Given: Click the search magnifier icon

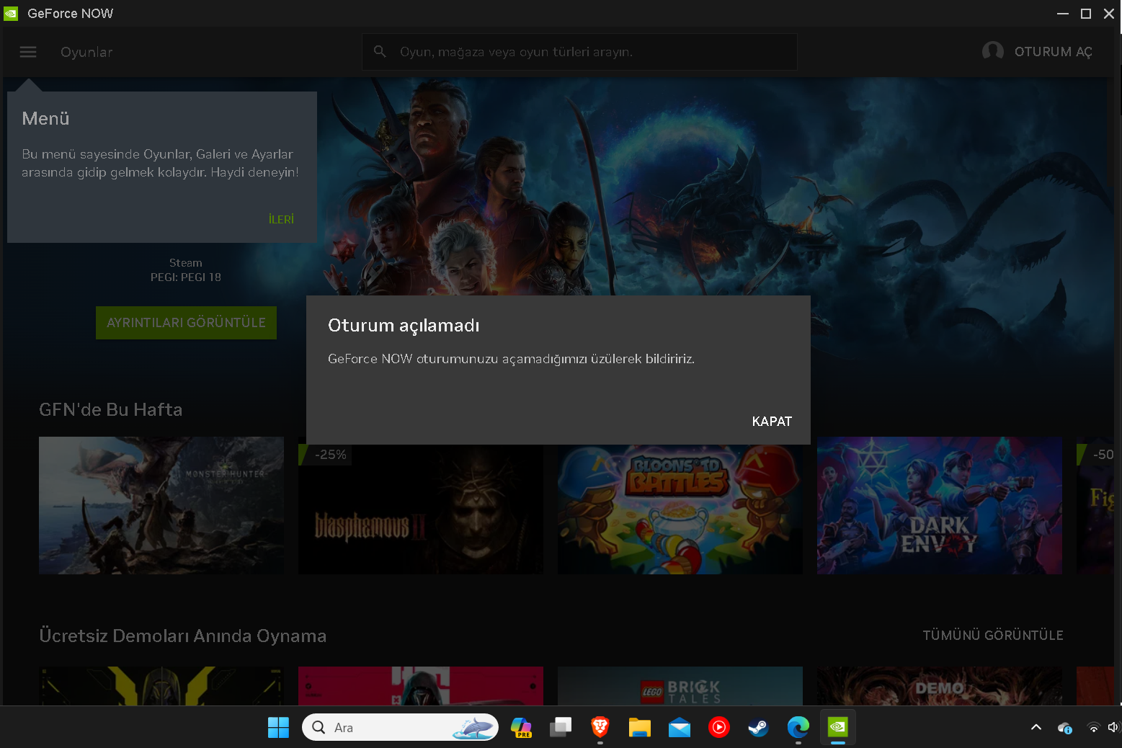Looking at the screenshot, I should (x=380, y=51).
